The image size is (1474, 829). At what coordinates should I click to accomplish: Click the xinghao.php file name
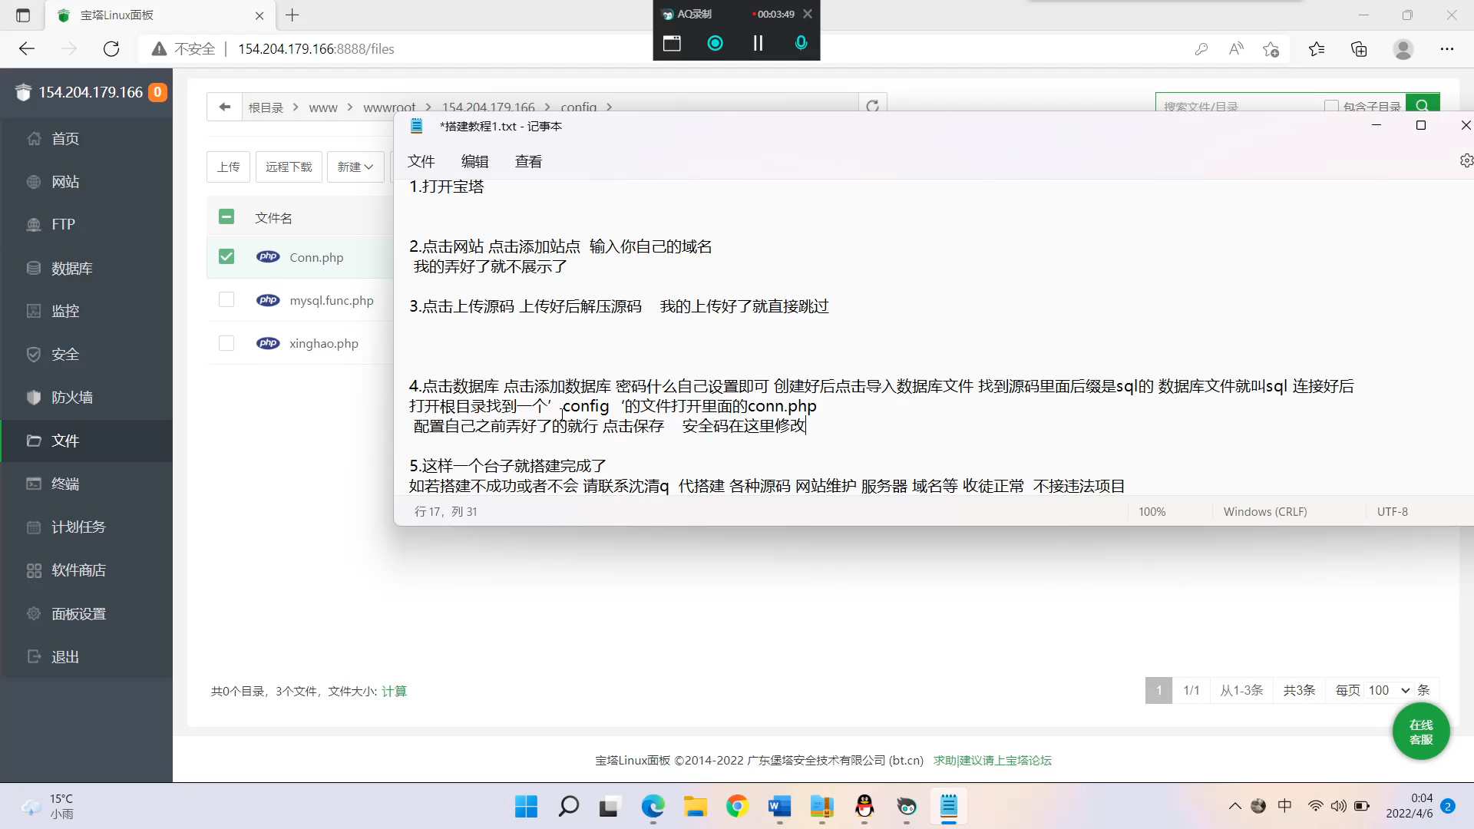coord(324,343)
